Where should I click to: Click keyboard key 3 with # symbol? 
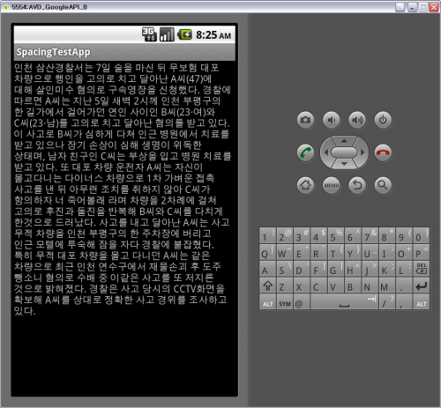coord(302,235)
